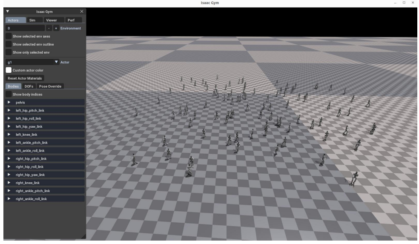The height and width of the screenshot is (244, 419).
Task: Increase environment index with plus button
Action: click(56, 28)
